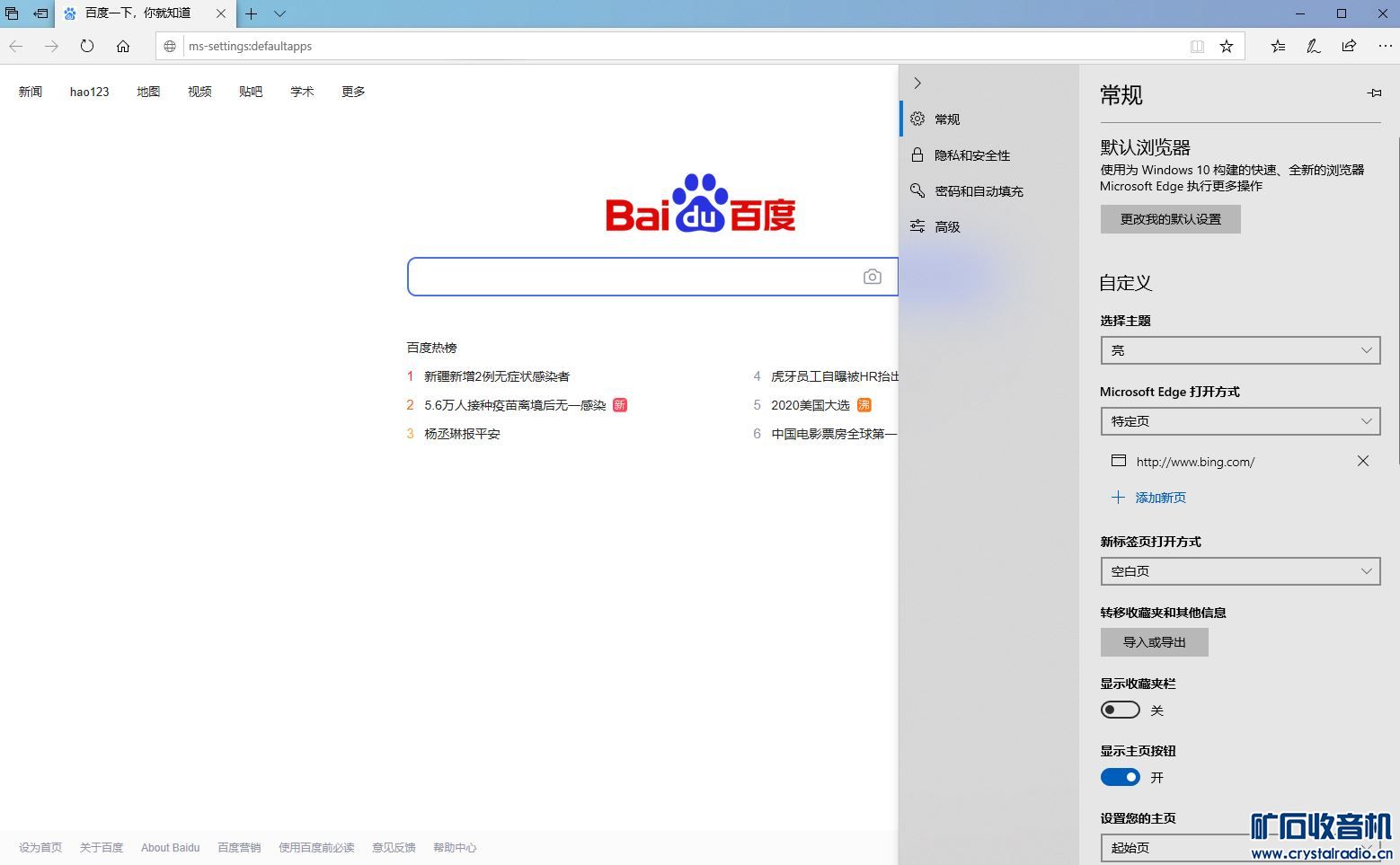1400x865 pixels.
Task: Open the 新标签页打开方式 dropdown
Action: [1241, 571]
